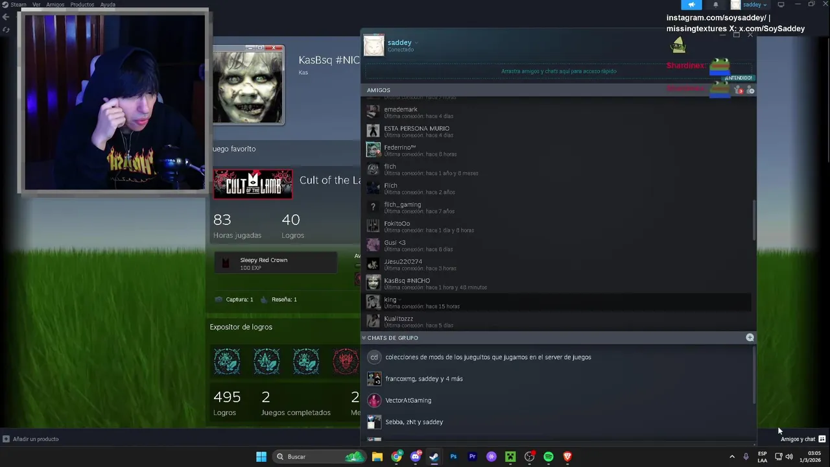Click Federrino avatar icon
The height and width of the screenshot is (467, 830).
click(x=373, y=150)
